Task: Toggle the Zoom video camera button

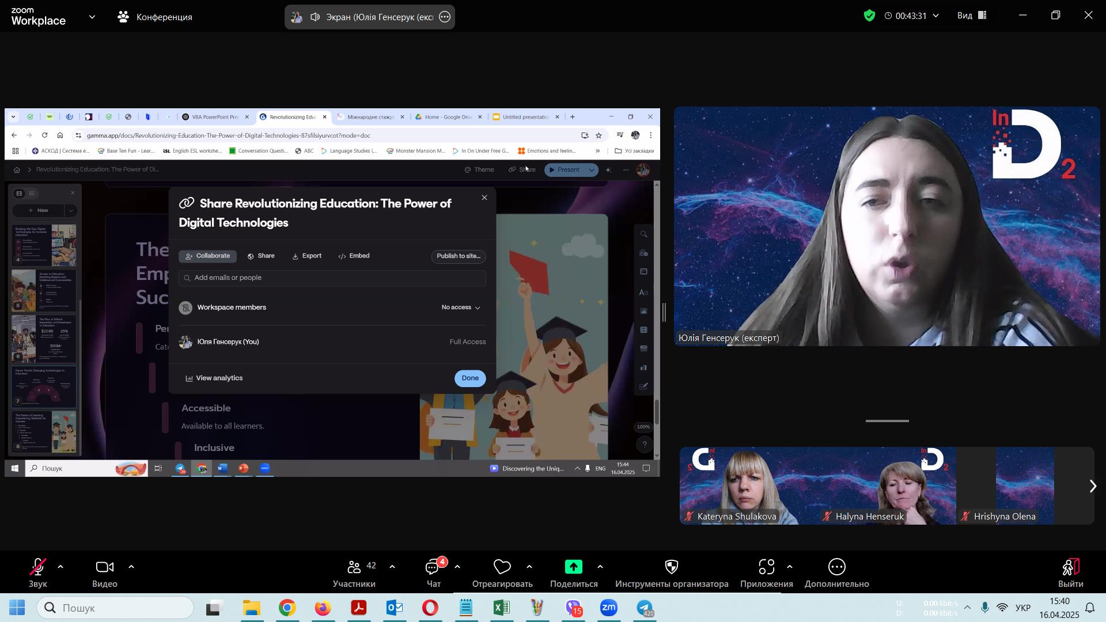Action: (x=104, y=568)
